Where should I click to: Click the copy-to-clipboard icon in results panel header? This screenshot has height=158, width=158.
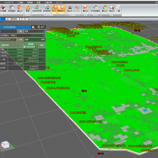coord(33,27)
